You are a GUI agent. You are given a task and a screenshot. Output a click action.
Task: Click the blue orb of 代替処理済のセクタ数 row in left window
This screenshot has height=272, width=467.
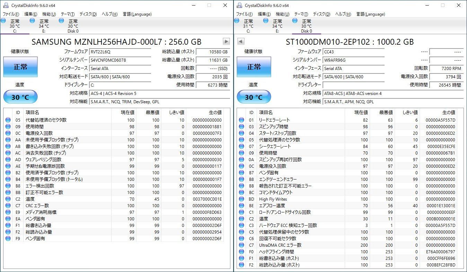[x=8, y=120]
